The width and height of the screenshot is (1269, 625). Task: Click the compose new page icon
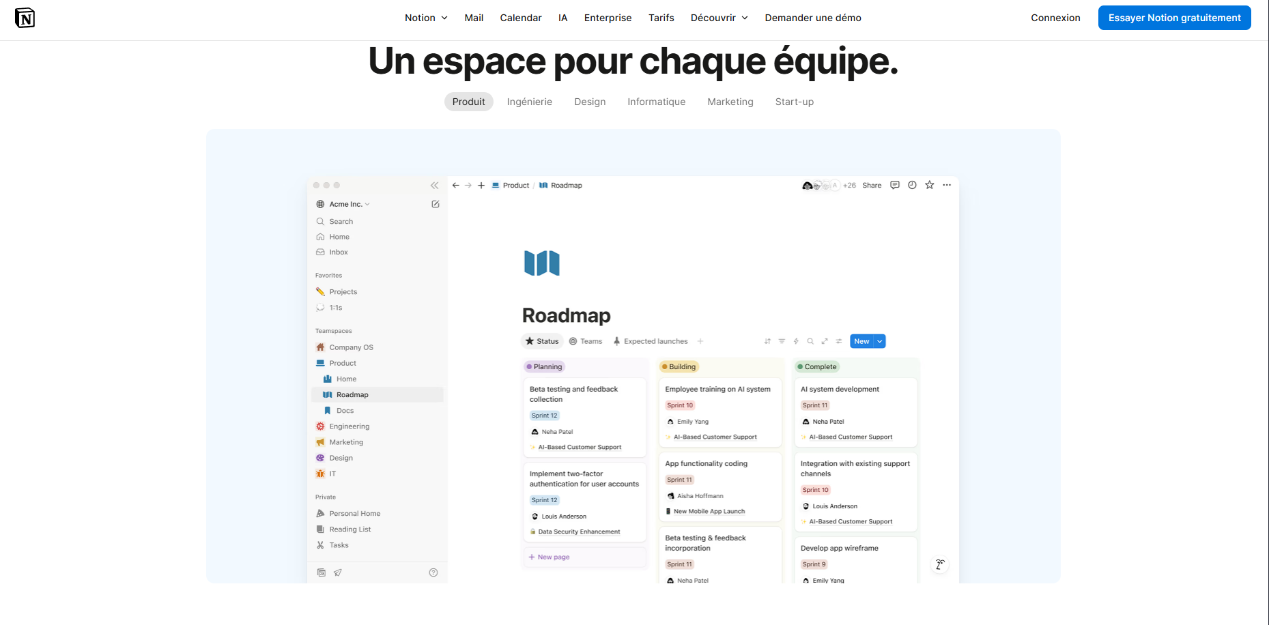click(x=436, y=204)
